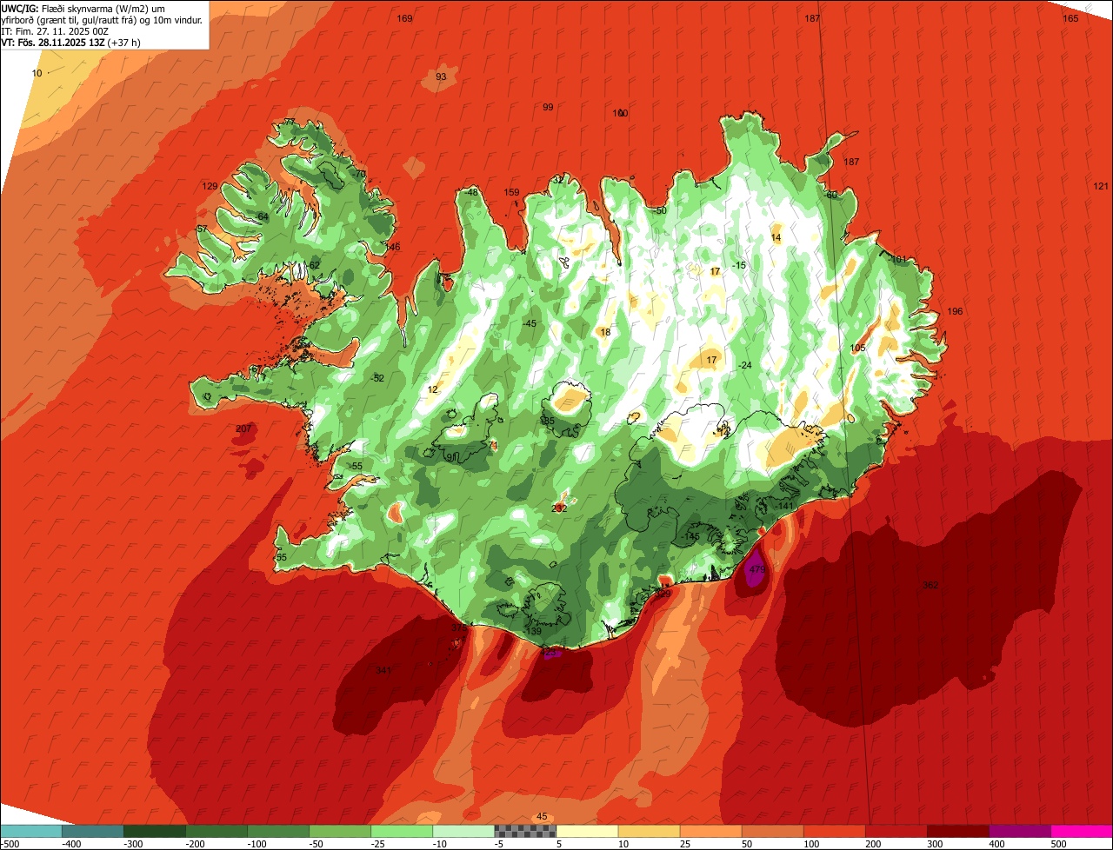Click the 121 value at the right edge
The width and height of the screenshot is (1113, 850).
pos(1102,186)
